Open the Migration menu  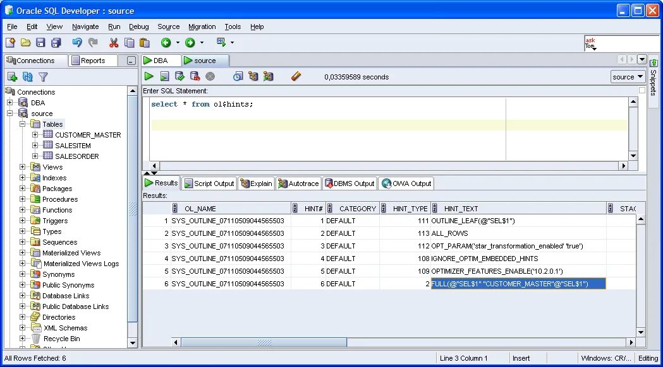click(x=202, y=26)
